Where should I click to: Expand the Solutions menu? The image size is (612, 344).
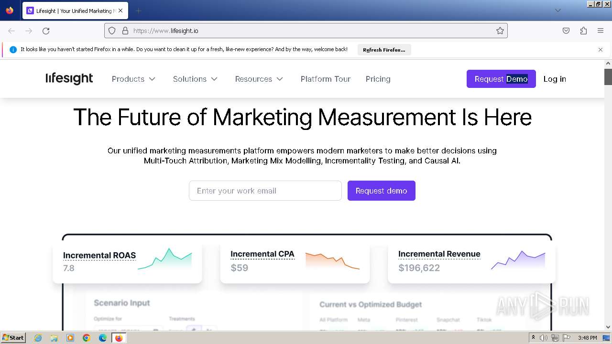coord(195,79)
